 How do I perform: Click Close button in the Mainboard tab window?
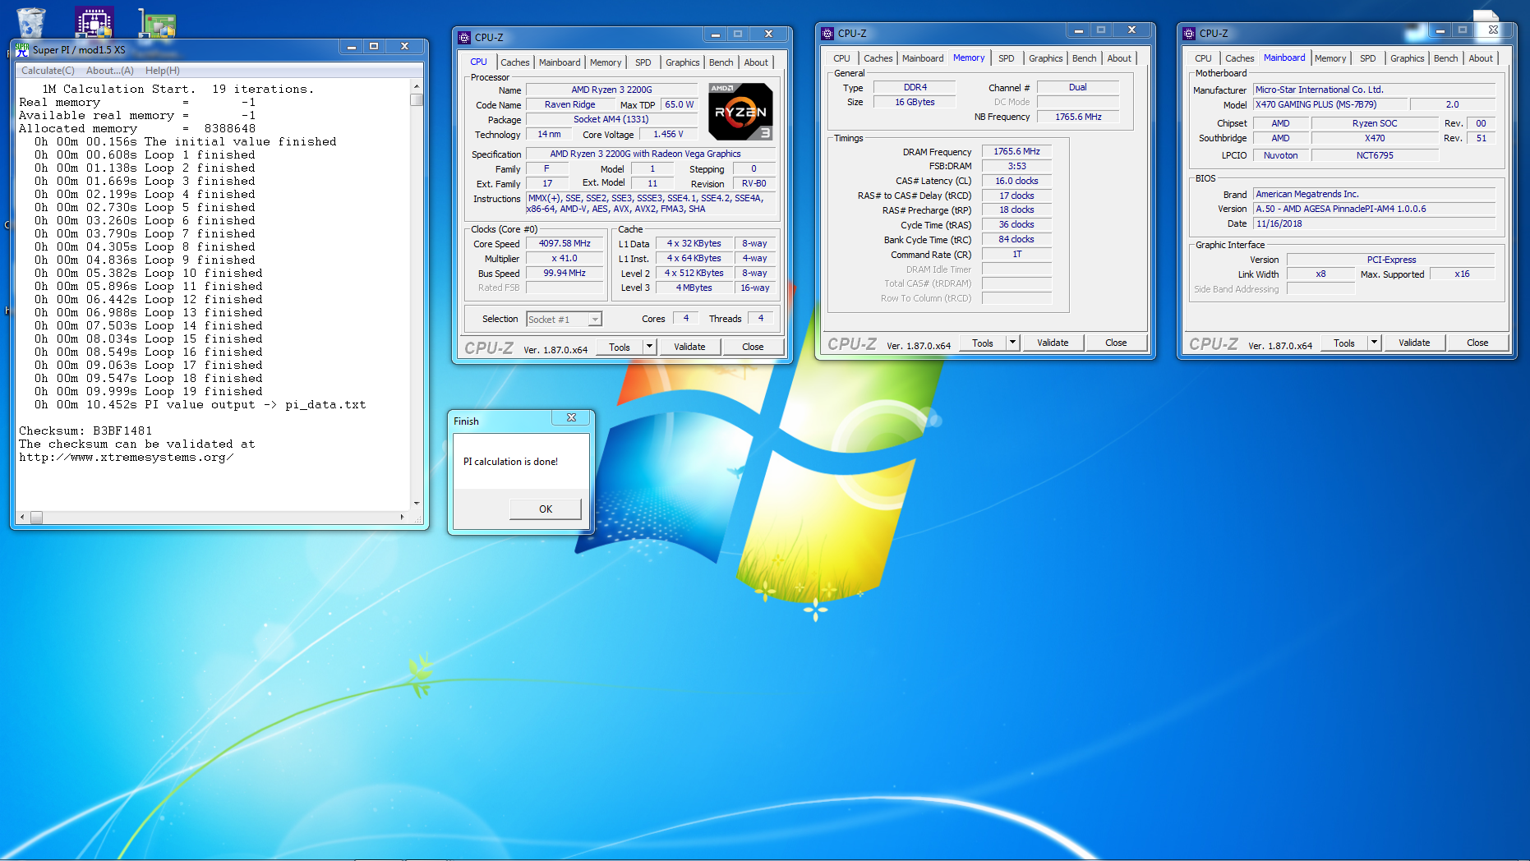click(1477, 343)
